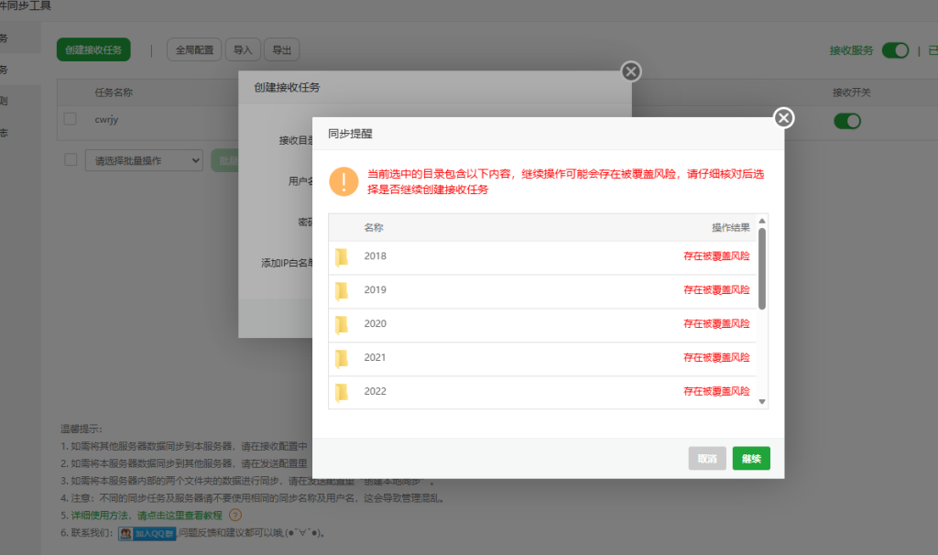Click the 2022 folder icon
Viewport: 938px width, 555px height.
342,392
